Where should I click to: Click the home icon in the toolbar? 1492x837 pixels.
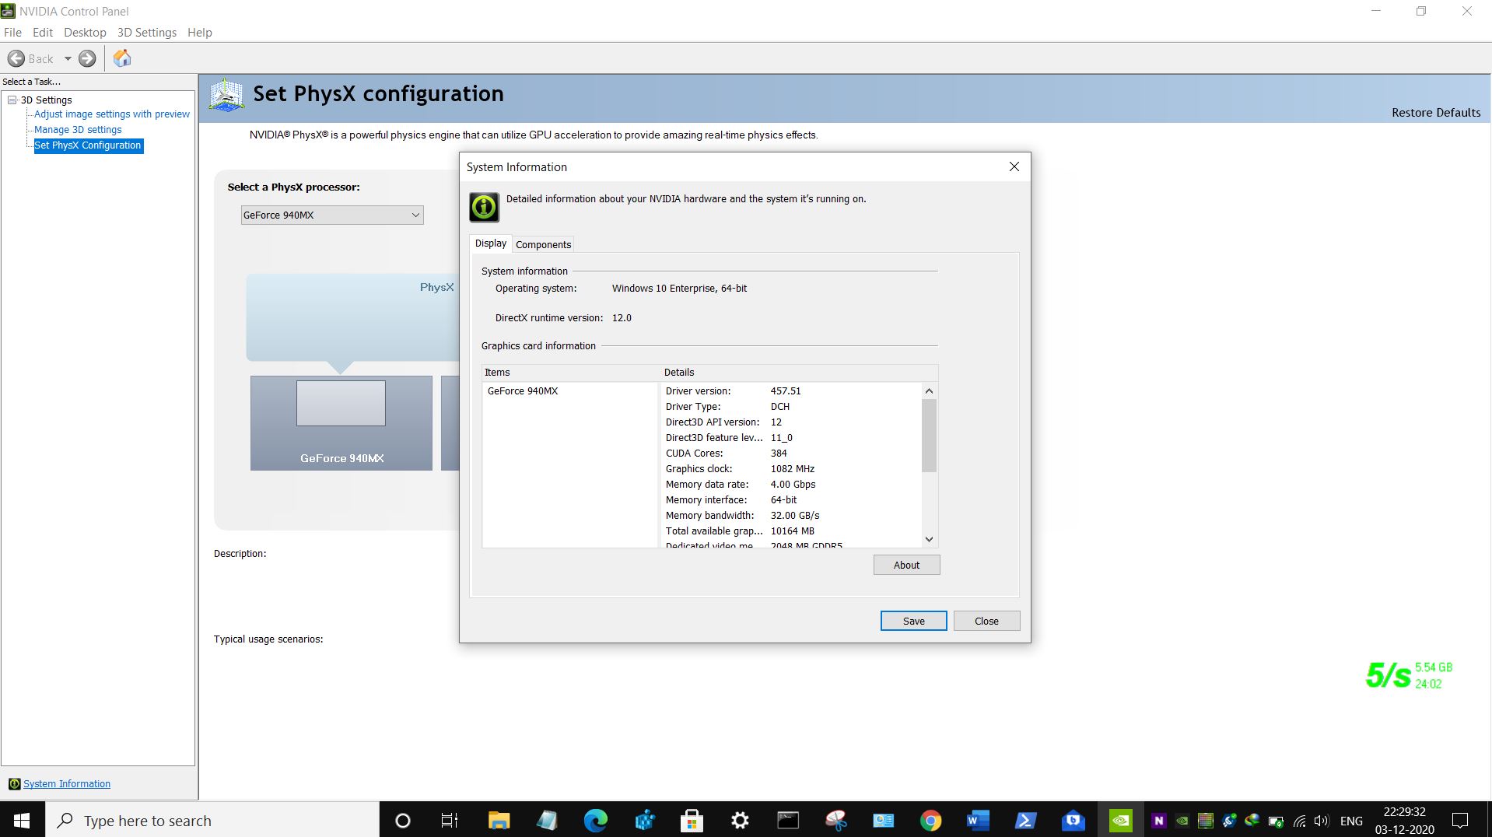click(121, 58)
